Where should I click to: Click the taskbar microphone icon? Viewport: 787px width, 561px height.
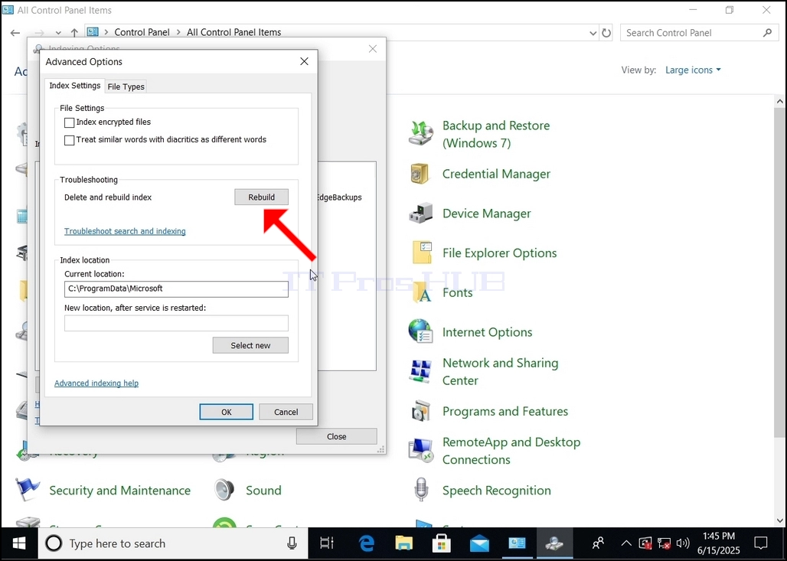[292, 543]
